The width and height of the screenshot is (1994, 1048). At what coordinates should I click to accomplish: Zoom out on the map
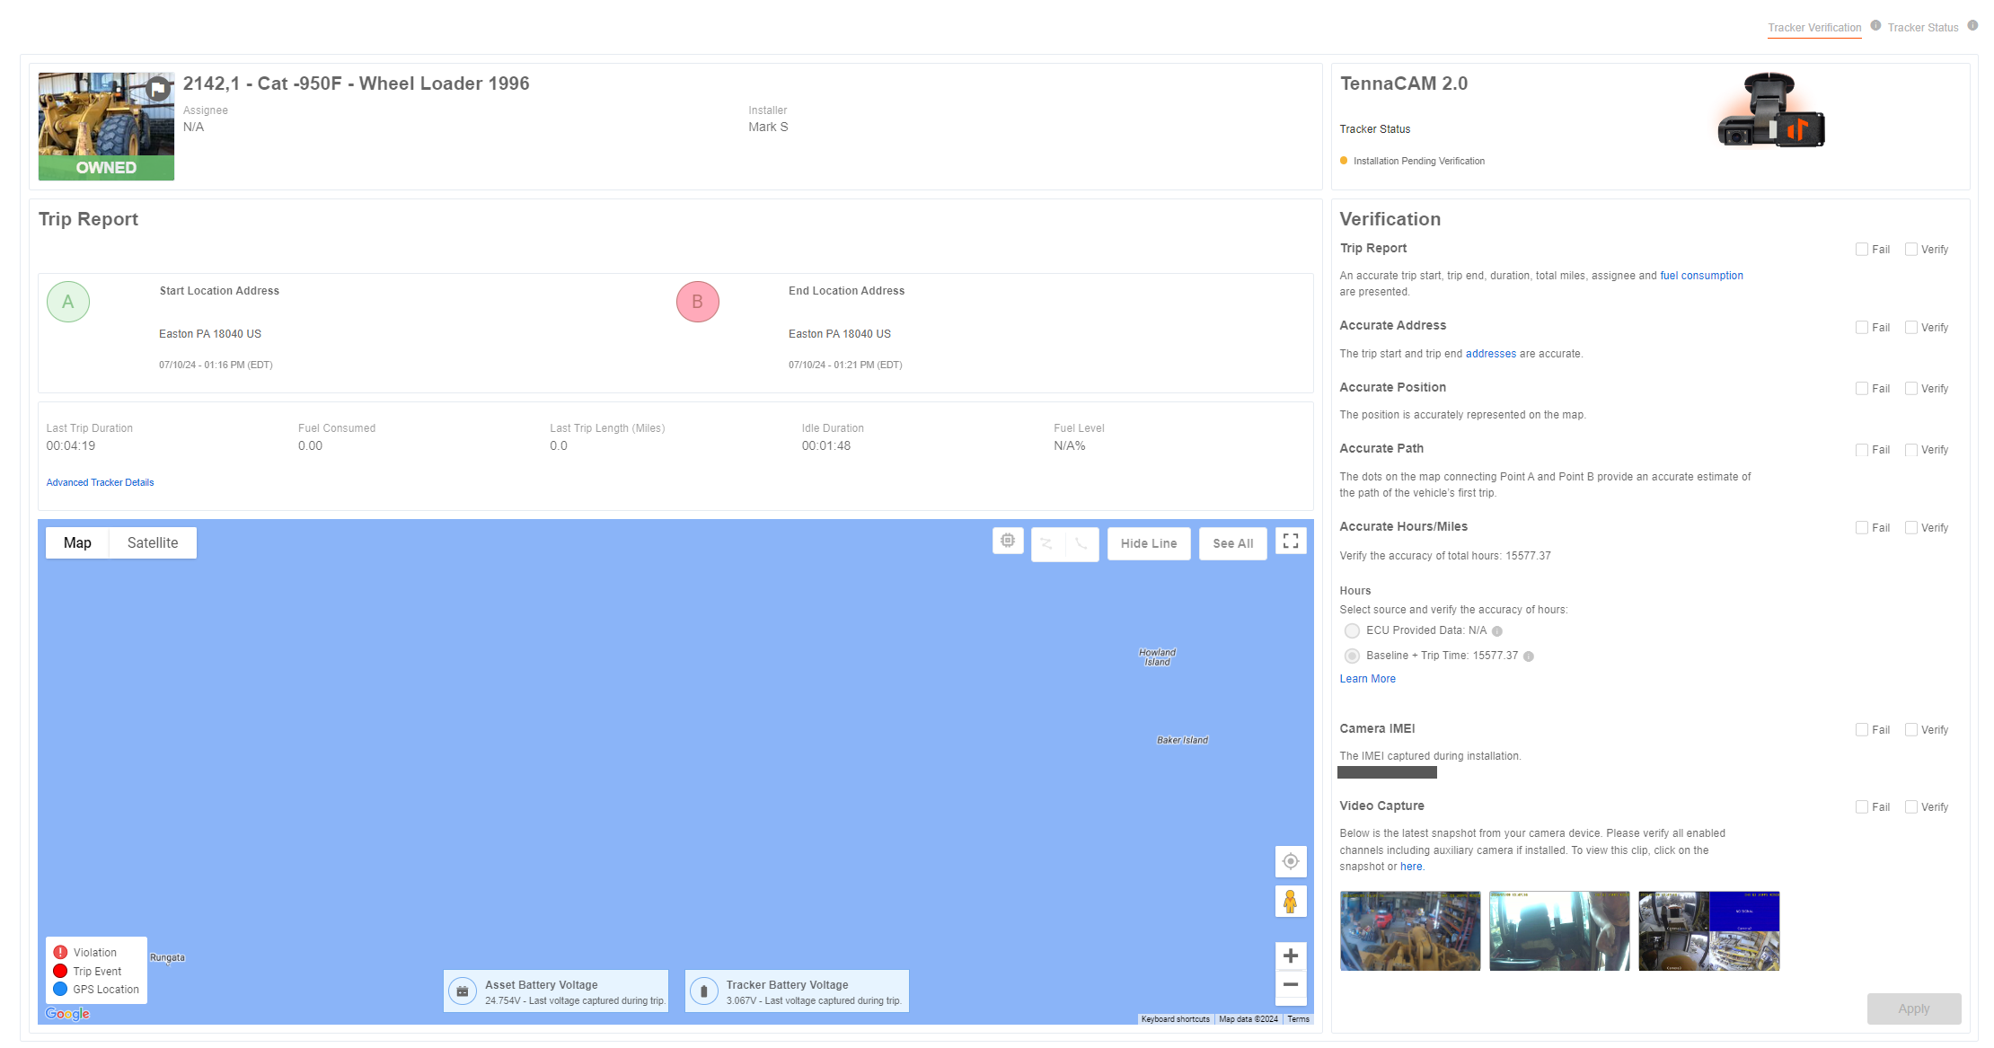click(1291, 985)
